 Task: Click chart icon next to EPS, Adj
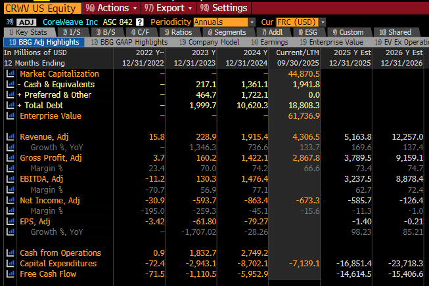[x=10, y=221]
